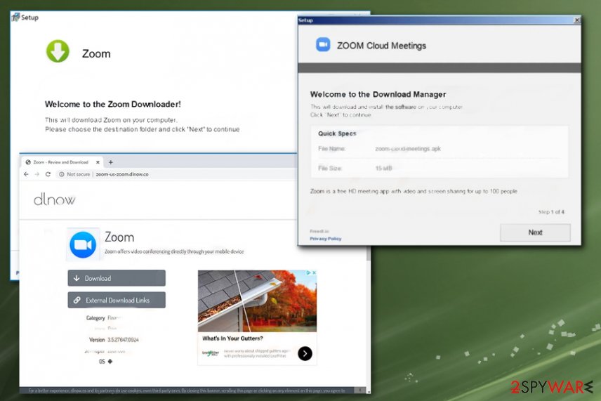Click the blue Zoom app icon on the page
The height and width of the screenshot is (401, 601).
[83, 244]
